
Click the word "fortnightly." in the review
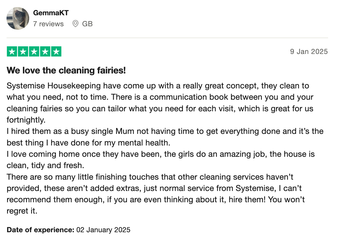tap(26, 120)
